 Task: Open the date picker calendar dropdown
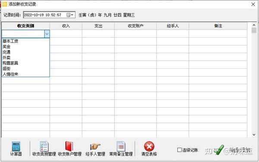[70, 15]
